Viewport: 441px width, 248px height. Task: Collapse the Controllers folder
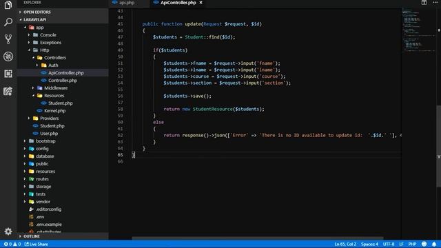click(x=55, y=58)
